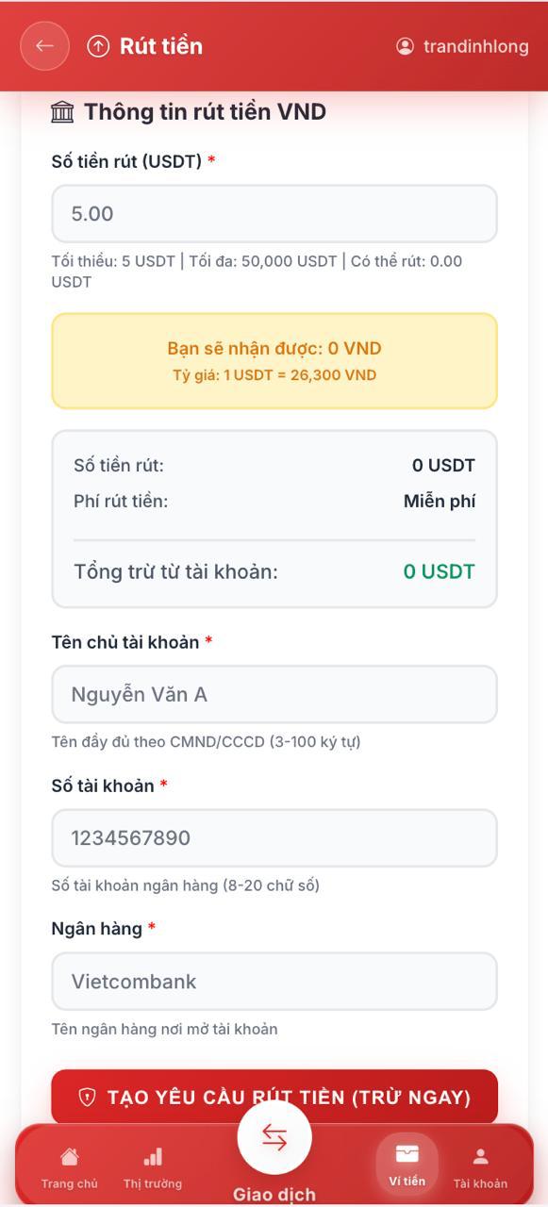The image size is (548, 1207).
Task: Click the Số tài khoản field showing 1234567890
Action: [274, 837]
